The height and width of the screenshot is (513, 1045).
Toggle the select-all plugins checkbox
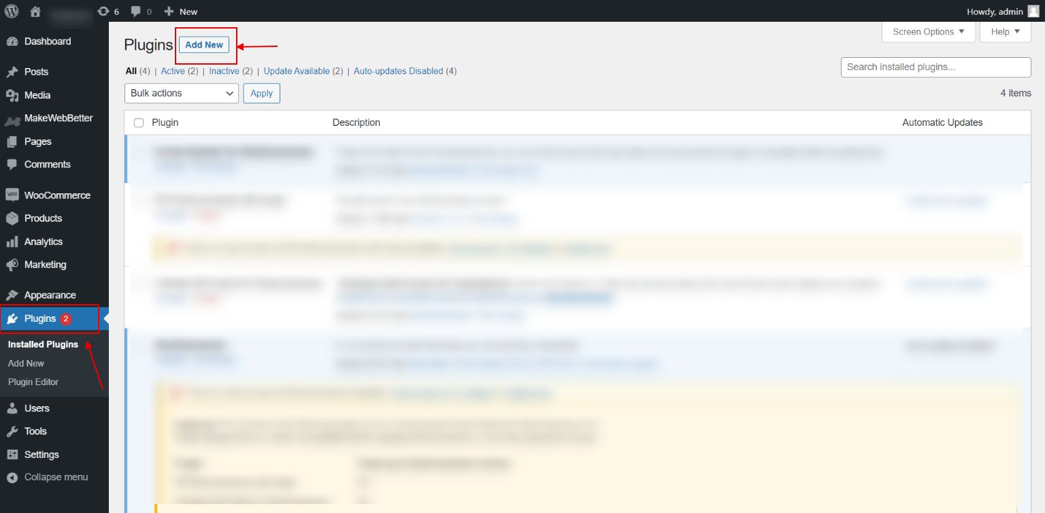tap(139, 122)
